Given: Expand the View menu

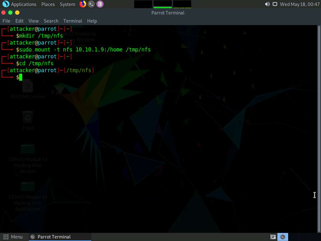Looking at the screenshot, I should (34, 21).
